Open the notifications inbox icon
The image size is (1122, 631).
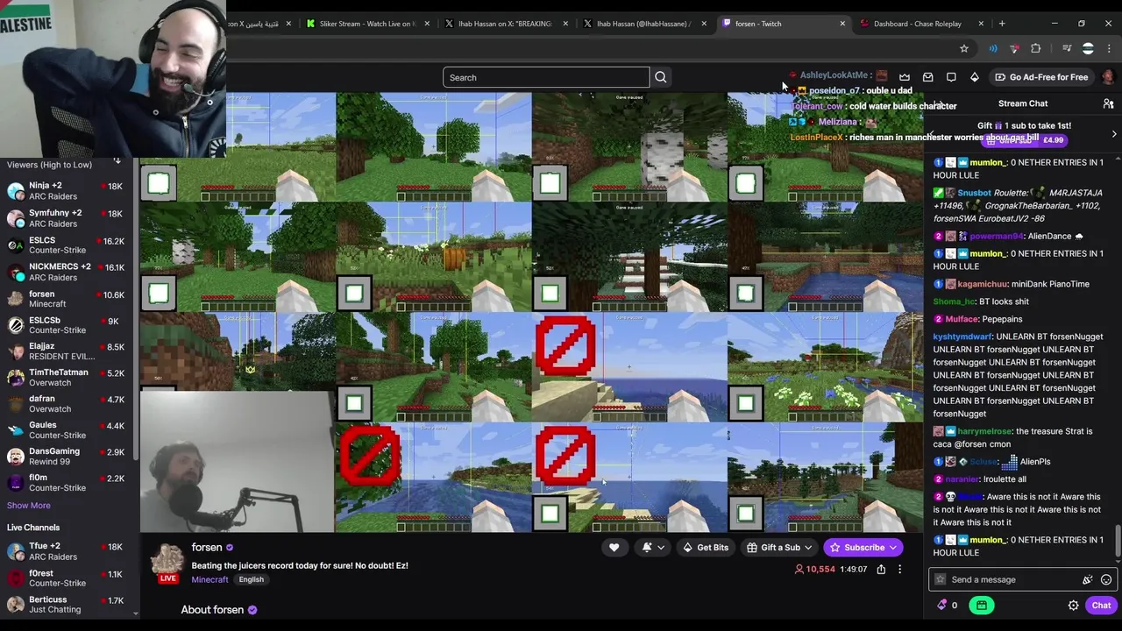coord(928,77)
